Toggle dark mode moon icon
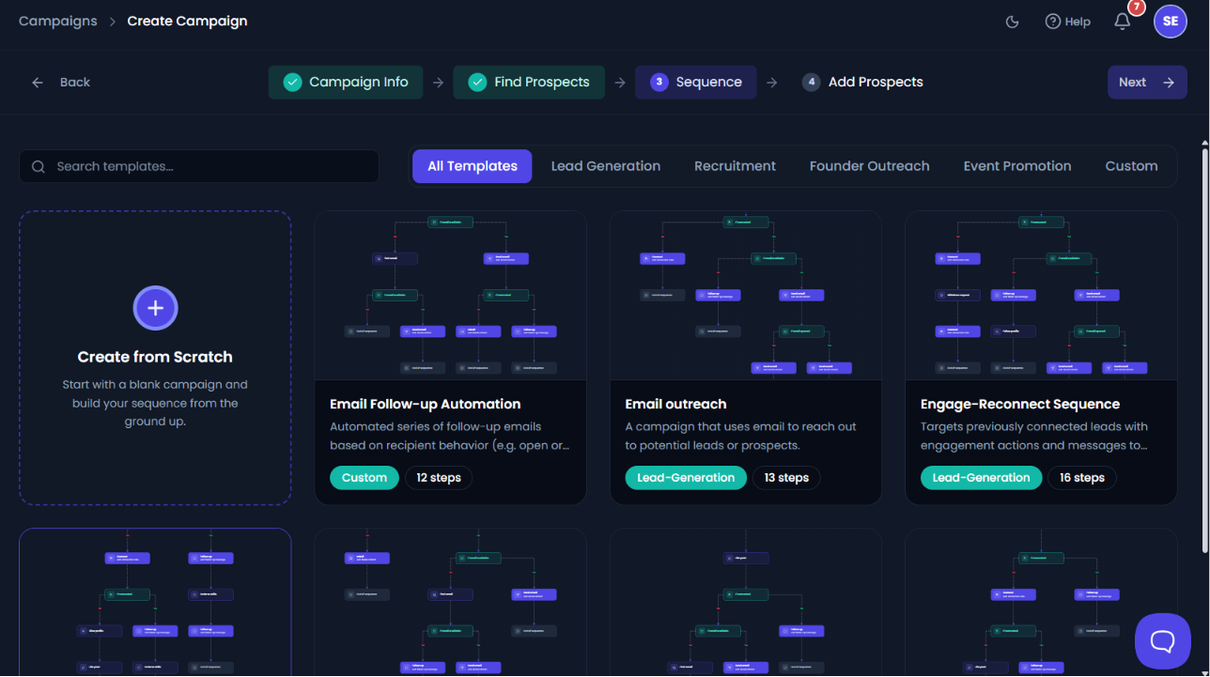Viewport: 1210px width, 677px height. [x=1012, y=22]
